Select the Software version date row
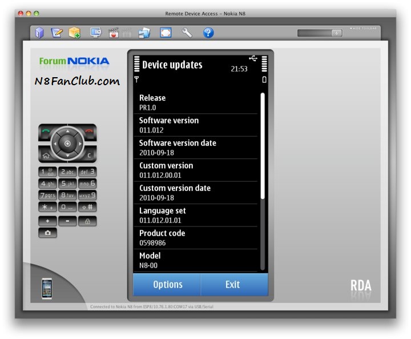Screen dimensions: 411x339 [196, 147]
